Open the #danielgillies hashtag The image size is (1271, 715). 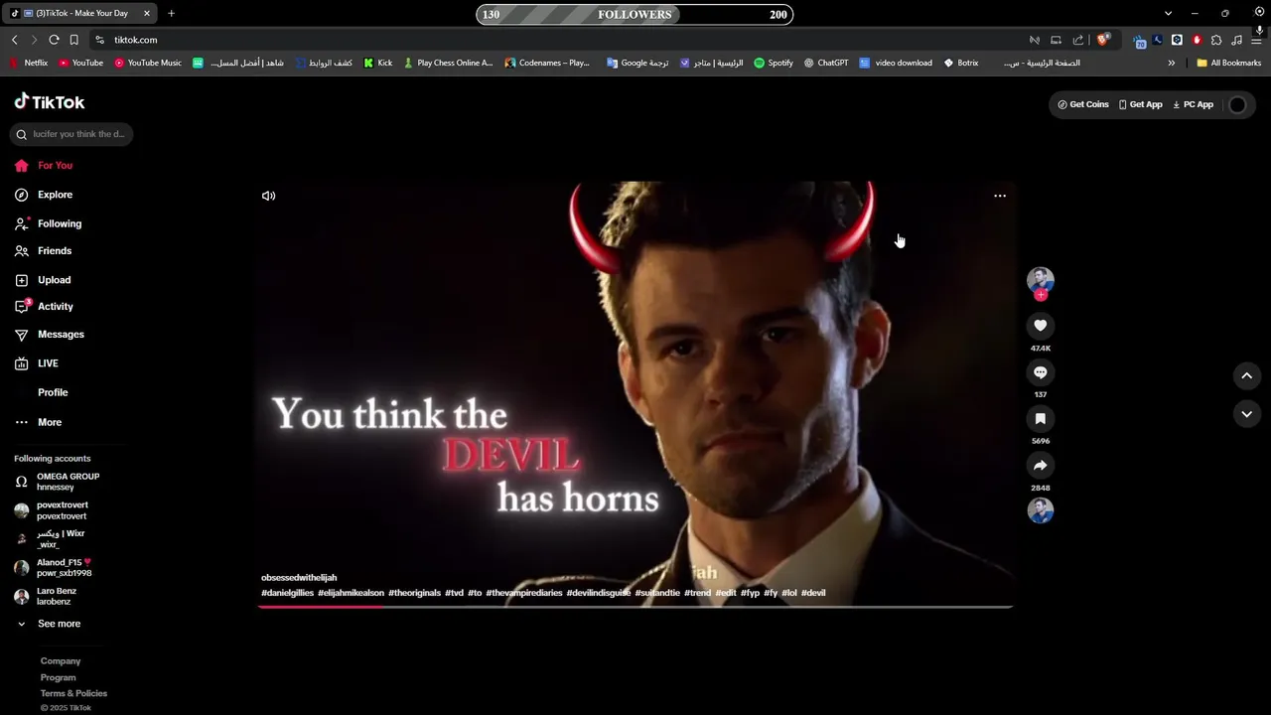[287, 593]
